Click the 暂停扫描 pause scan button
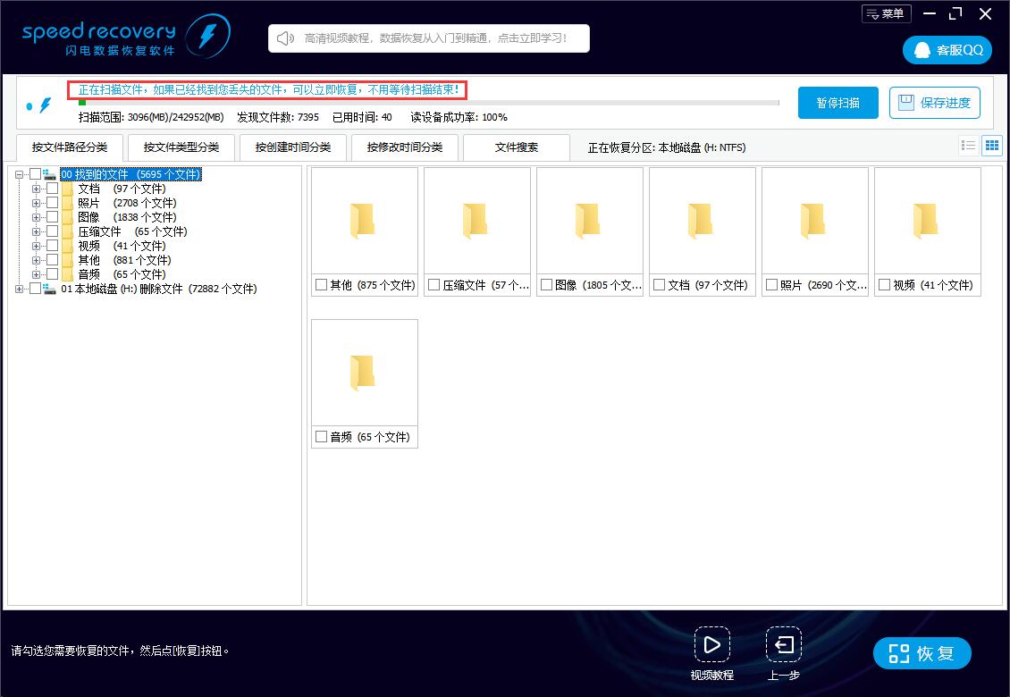This screenshot has height=697, width=1010. pos(837,103)
